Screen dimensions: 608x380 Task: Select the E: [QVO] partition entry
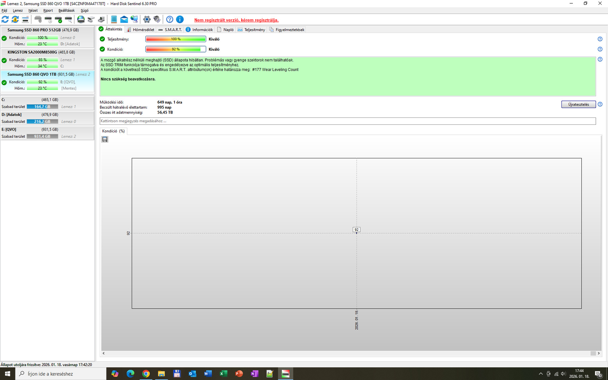tap(47, 133)
